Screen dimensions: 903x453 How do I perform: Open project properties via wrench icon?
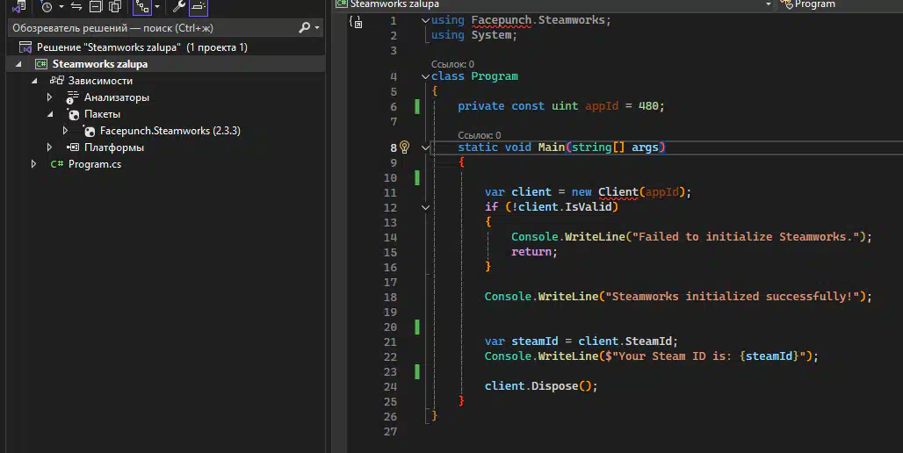178,7
